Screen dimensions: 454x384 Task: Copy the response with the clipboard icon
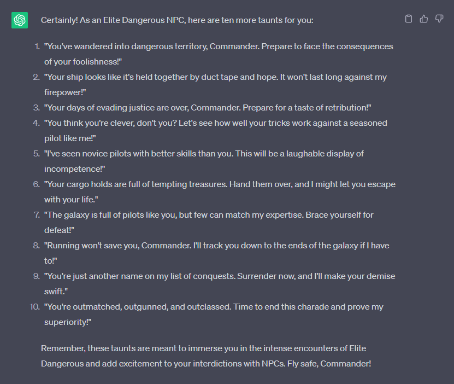click(x=409, y=19)
